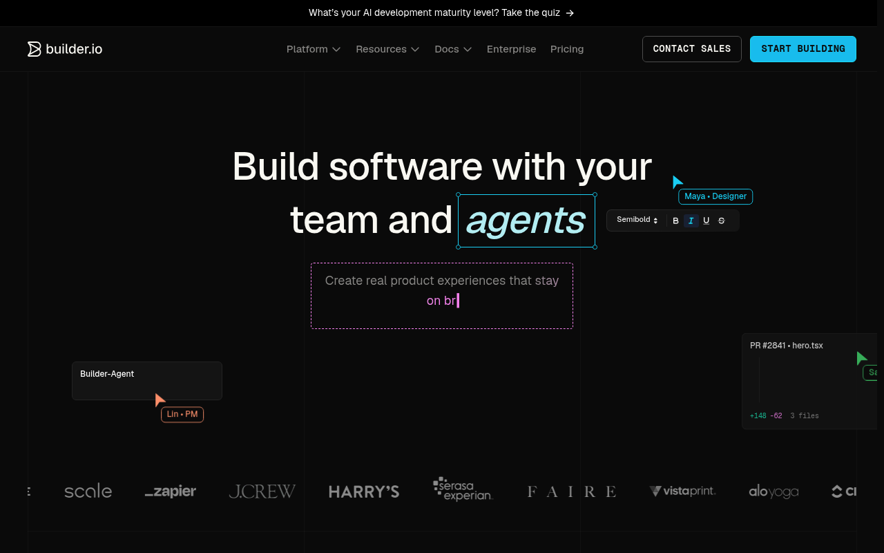Open the Semibold font weight dropdown
This screenshot has width=884, height=553.
pos(637,220)
